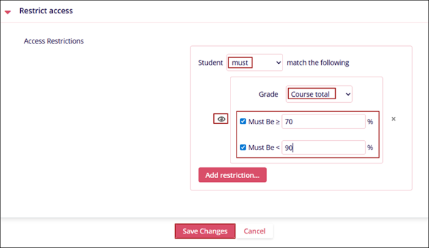Click the maximum grade field showing 90

tap(323, 147)
